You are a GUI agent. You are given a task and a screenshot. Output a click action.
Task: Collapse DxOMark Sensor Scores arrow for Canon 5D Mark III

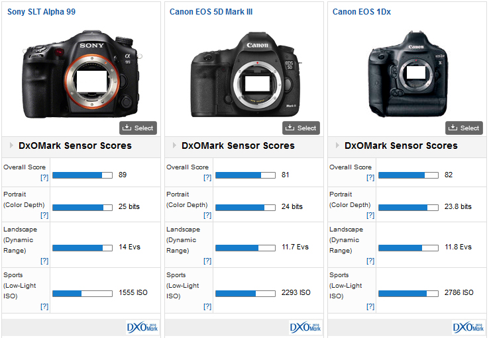point(174,145)
